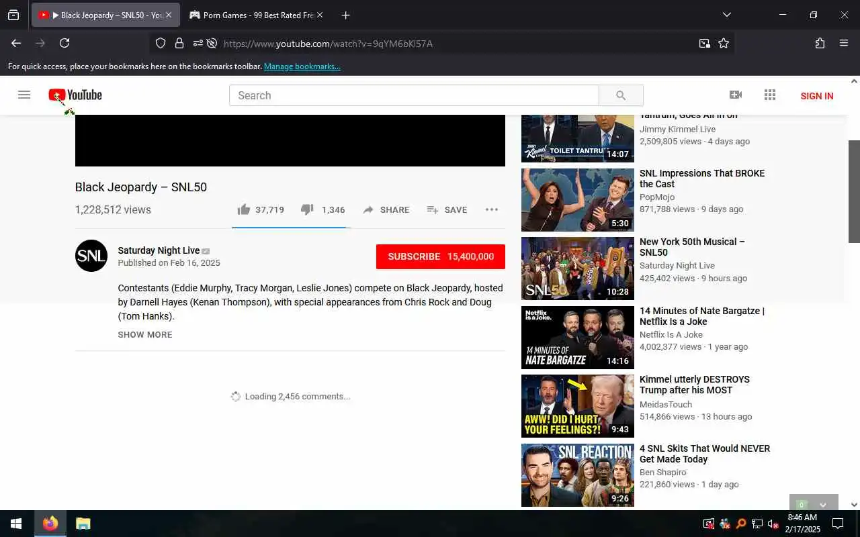Image resolution: width=860 pixels, height=537 pixels.
Task: Open the YouTube apps grid icon
Action: (x=770, y=95)
